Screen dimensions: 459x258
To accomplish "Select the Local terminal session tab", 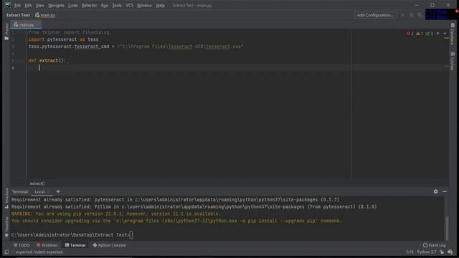I will [x=40, y=192].
